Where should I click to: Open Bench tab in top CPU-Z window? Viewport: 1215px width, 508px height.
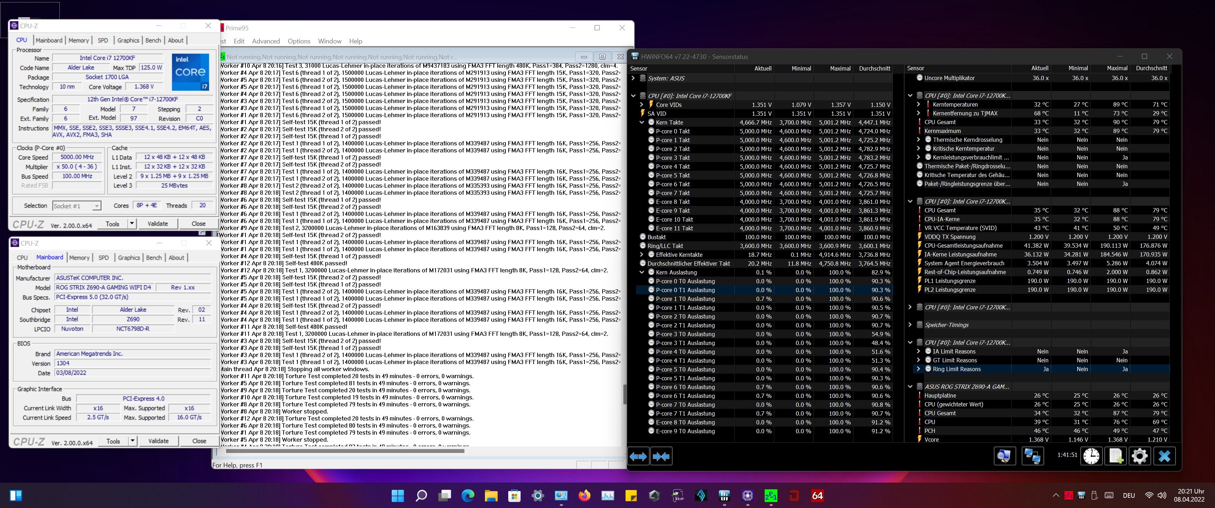coord(153,41)
